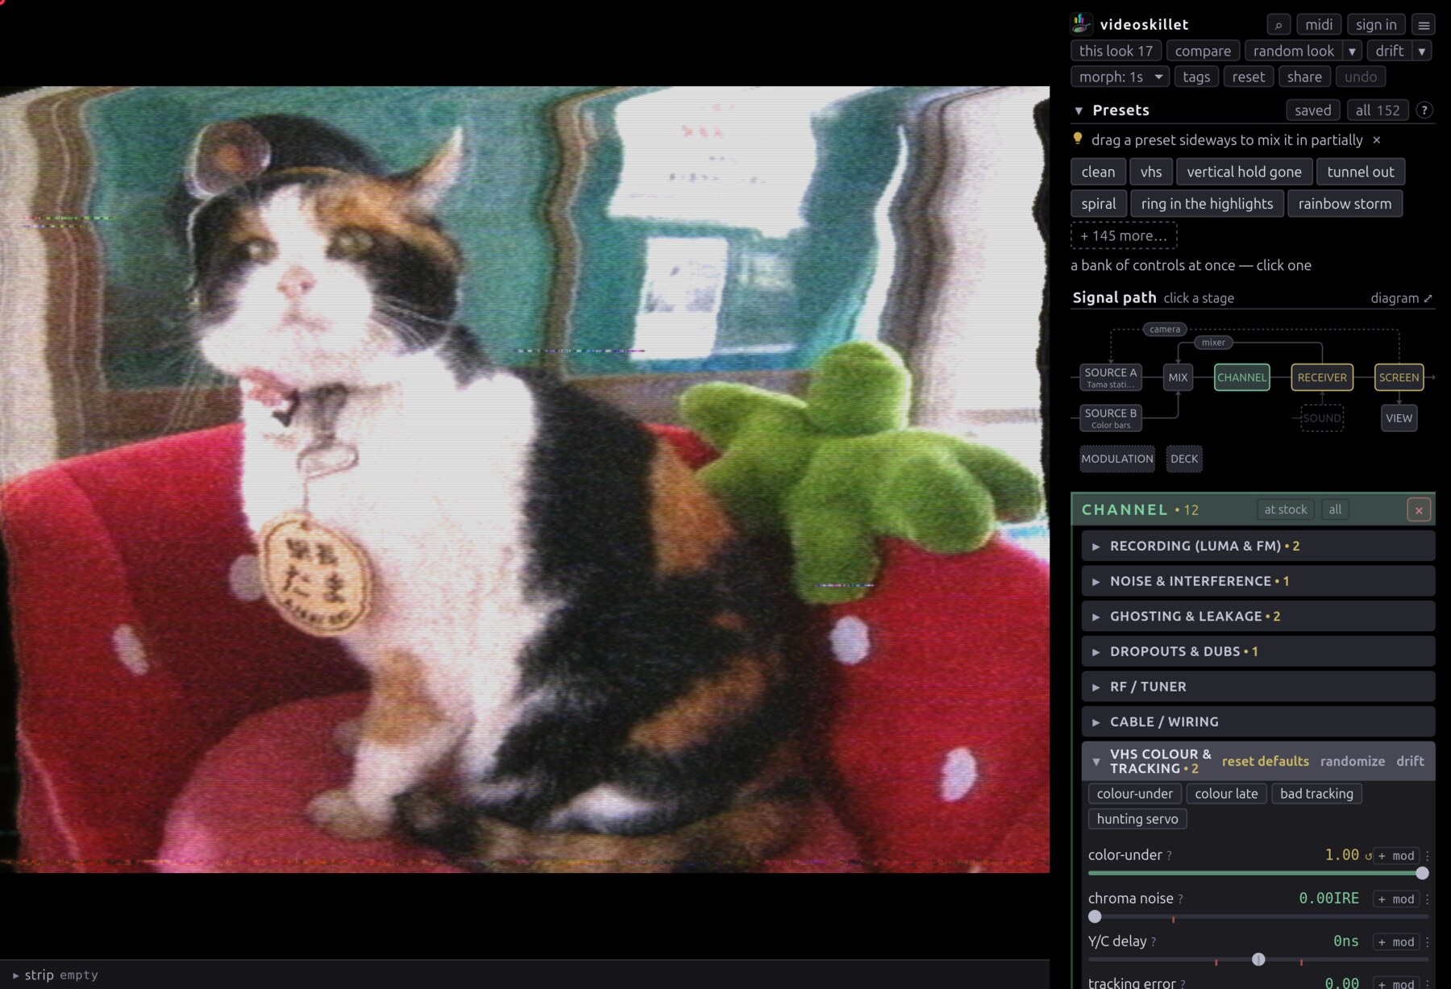Viewport: 1451px width, 989px height.
Task: Collapse VHS COLOUR & TRACKING section
Action: [x=1096, y=762]
